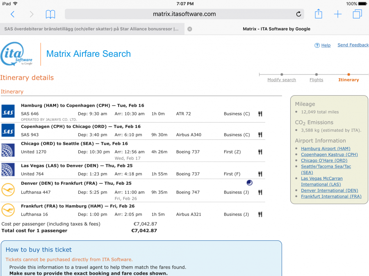
Task: Click overnight moon icon on Lufthansa 447
Action: (x=249, y=183)
